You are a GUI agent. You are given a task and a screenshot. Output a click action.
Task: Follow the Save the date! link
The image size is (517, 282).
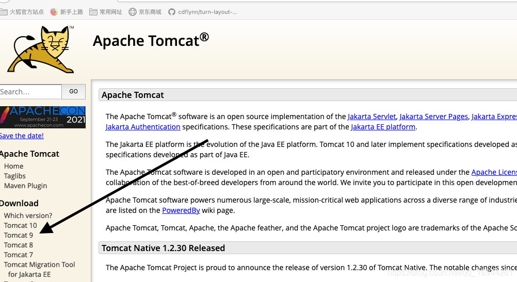(x=21, y=136)
